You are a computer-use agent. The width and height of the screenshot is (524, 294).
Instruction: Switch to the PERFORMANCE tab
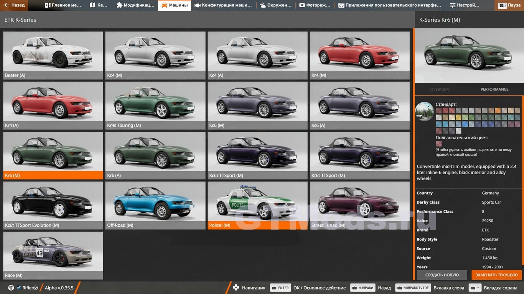coord(494,89)
